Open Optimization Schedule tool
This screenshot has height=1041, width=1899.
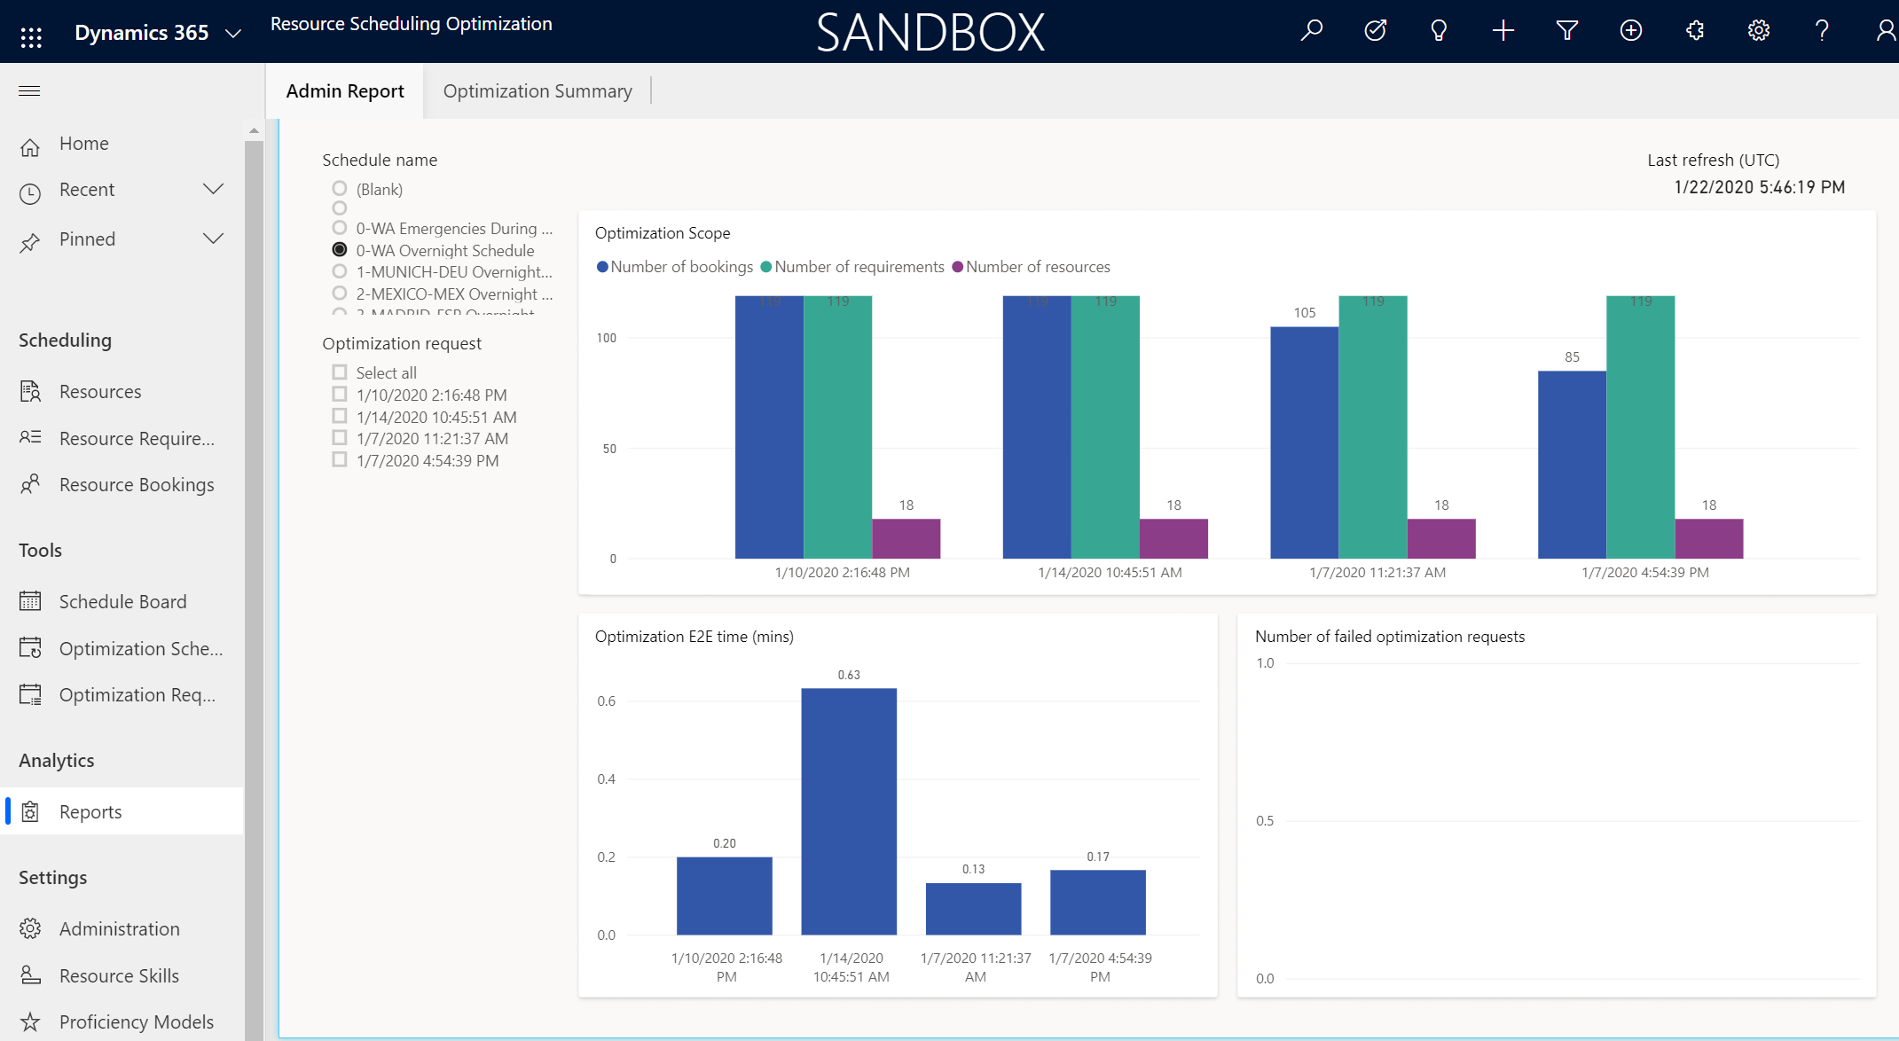pyautogui.click(x=140, y=647)
